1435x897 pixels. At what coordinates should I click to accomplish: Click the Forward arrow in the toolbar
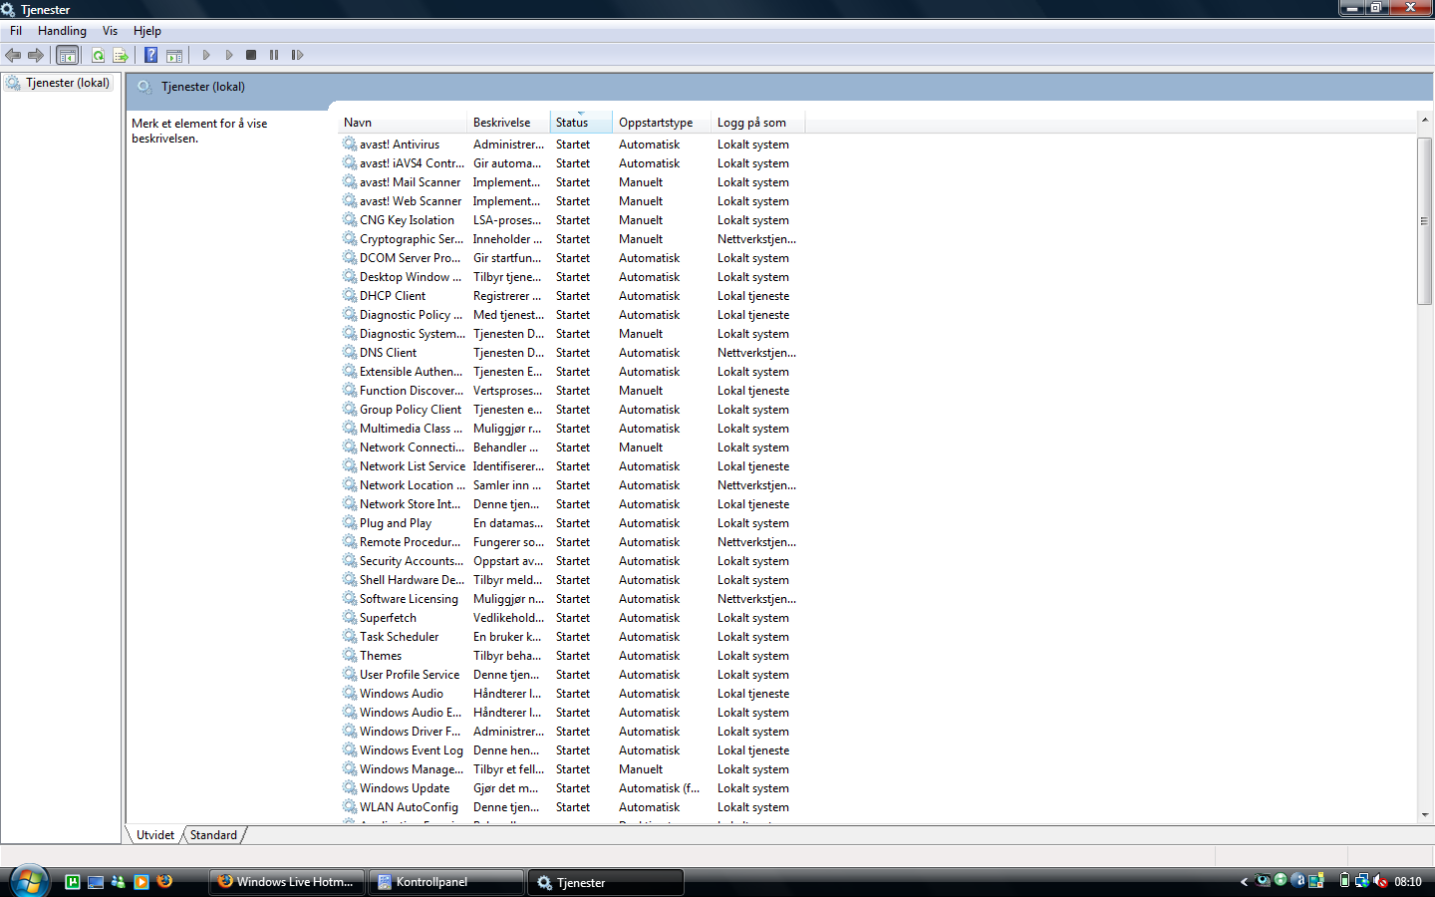click(36, 55)
